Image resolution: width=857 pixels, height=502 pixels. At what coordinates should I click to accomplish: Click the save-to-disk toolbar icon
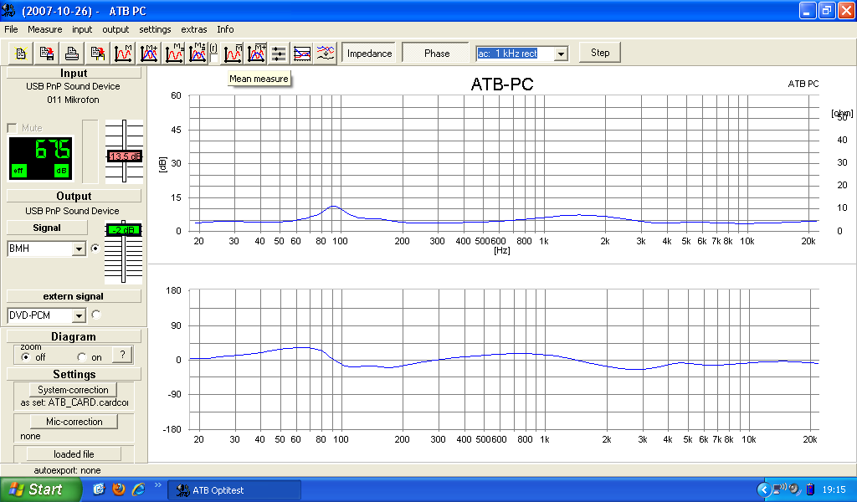(47, 54)
